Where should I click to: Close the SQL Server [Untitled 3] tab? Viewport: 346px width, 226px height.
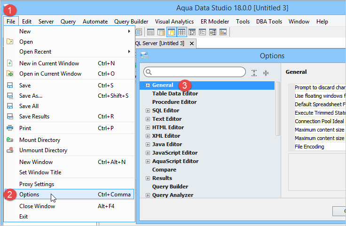click(192, 43)
